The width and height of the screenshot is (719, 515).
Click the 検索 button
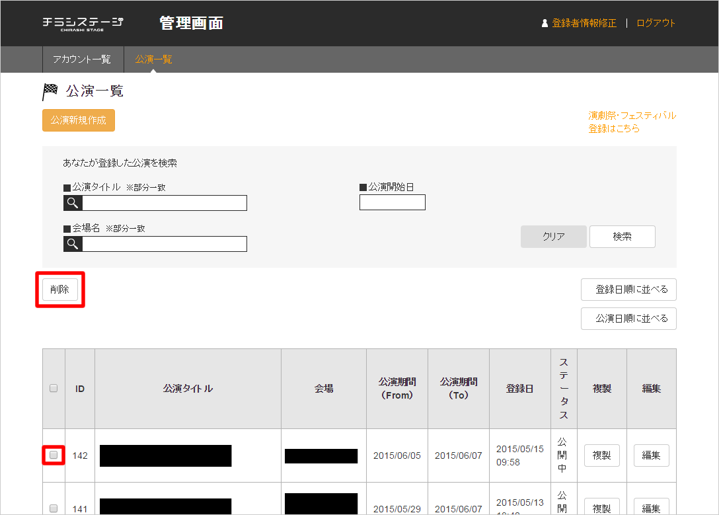[x=622, y=237]
